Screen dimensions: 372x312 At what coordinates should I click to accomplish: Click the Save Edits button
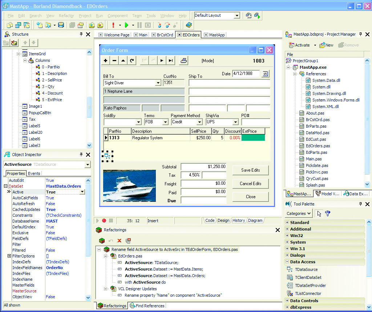[250, 170]
